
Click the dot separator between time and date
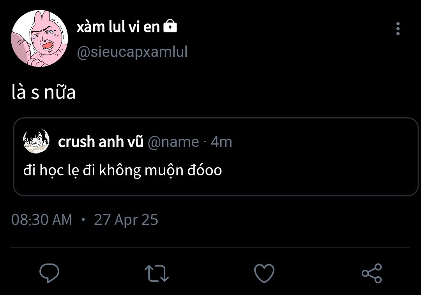(83, 219)
